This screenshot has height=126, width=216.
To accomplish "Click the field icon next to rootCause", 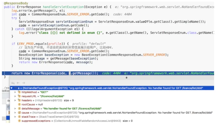I will coord(19,104).
